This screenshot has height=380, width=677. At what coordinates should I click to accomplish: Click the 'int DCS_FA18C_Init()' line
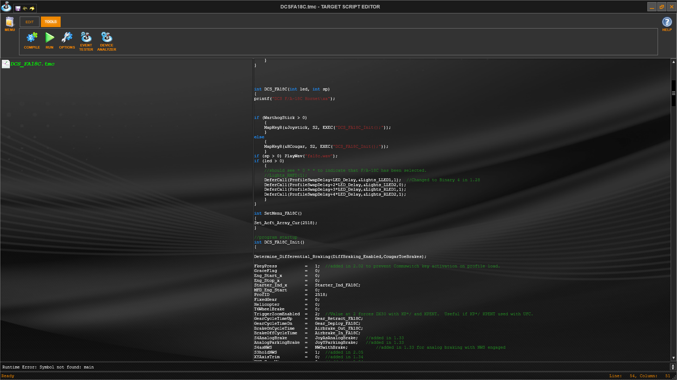[279, 242]
